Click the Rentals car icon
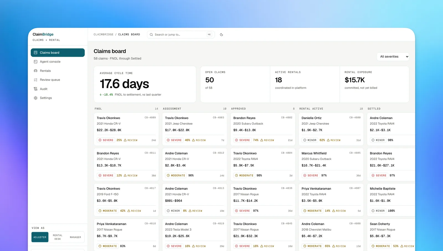 [x=35, y=71]
